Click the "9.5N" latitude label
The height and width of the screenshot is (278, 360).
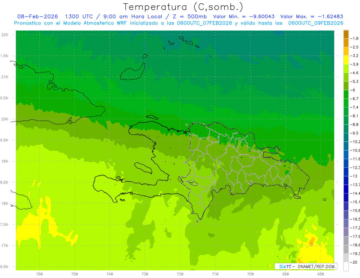(x=4, y=140)
